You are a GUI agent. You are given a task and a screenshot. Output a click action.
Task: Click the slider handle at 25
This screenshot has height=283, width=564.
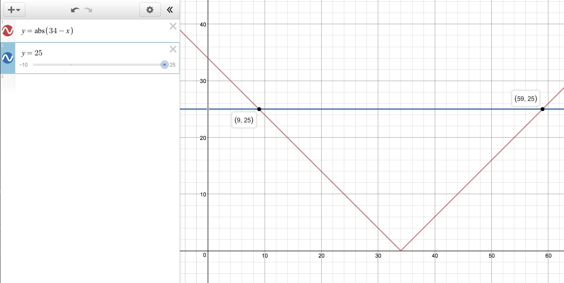tap(165, 65)
